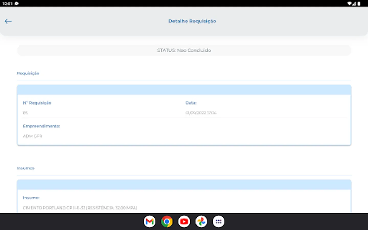This screenshot has height=230, width=368.
Task: Tap the blue header of Insumos card
Action: 184,185
